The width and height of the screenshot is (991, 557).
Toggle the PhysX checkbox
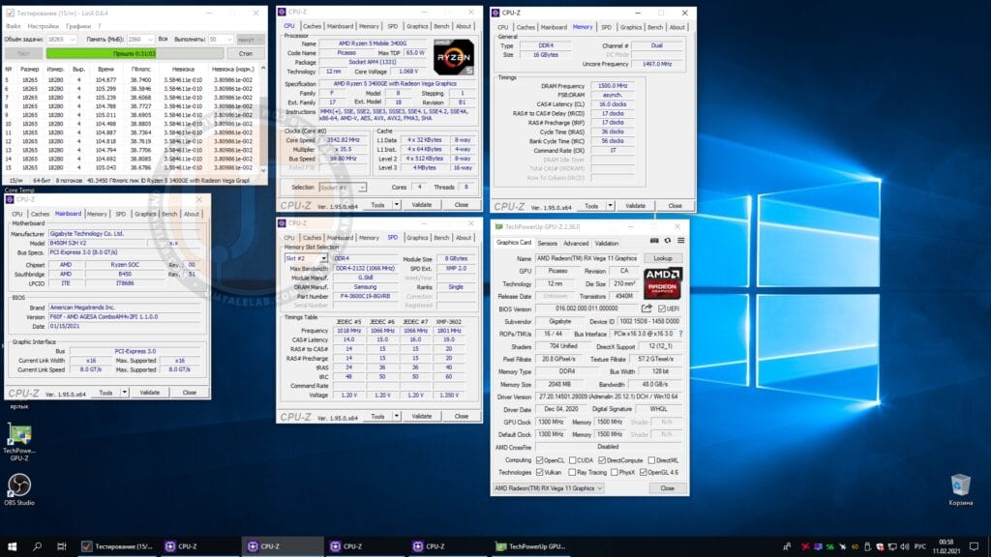click(614, 472)
